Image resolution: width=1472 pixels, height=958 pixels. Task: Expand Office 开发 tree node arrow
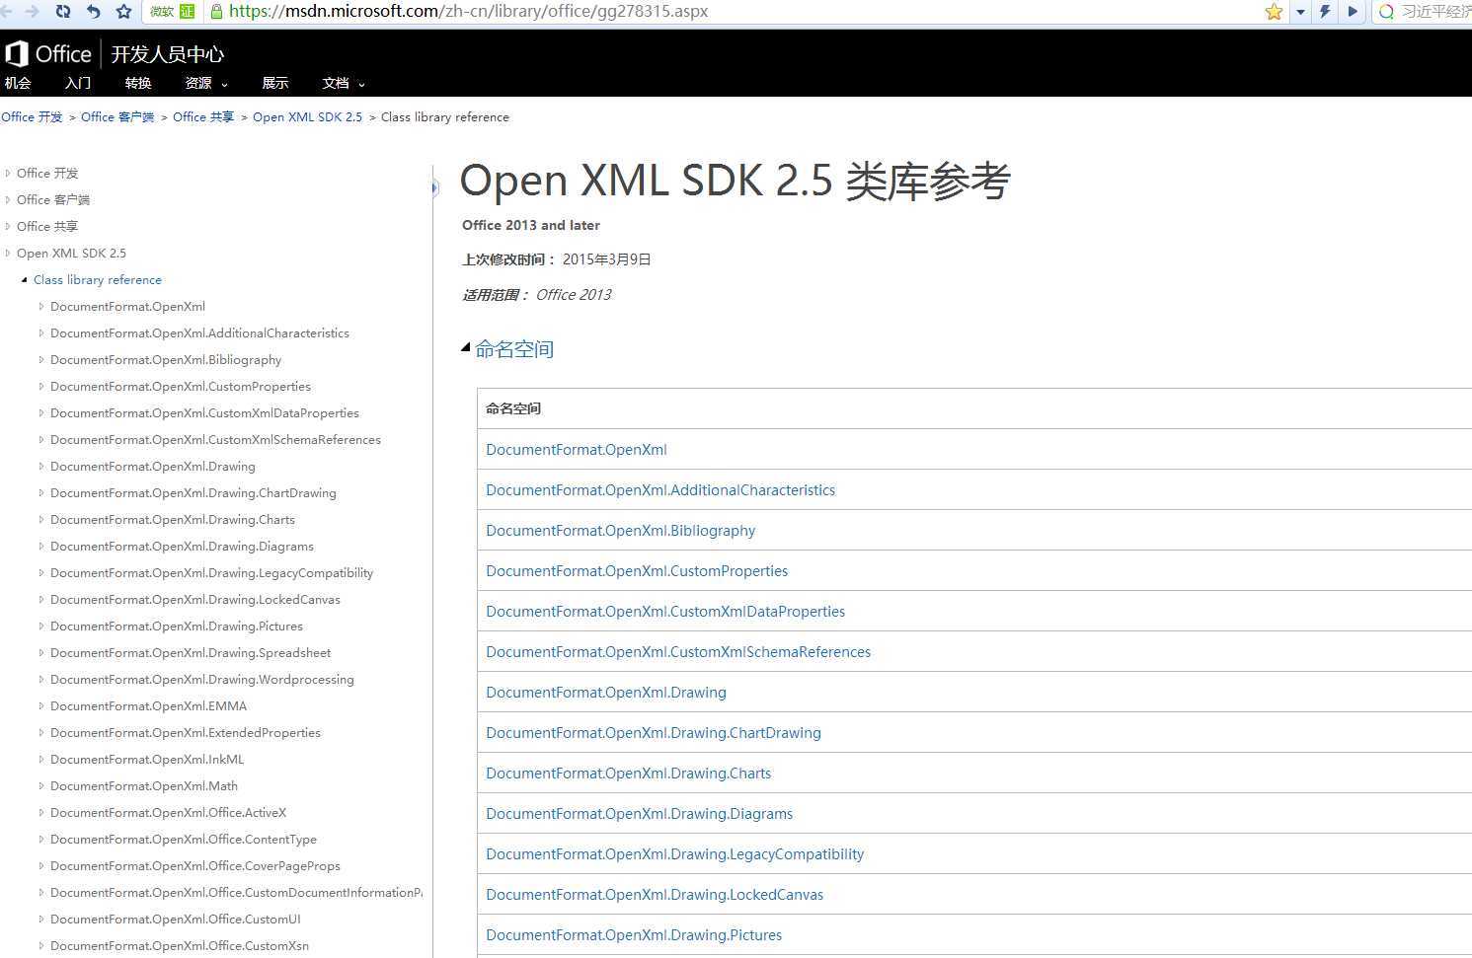(x=8, y=173)
